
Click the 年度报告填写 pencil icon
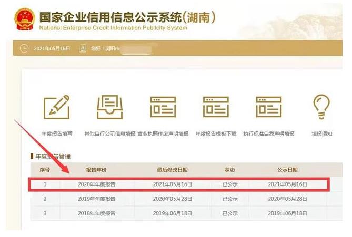tap(56, 107)
